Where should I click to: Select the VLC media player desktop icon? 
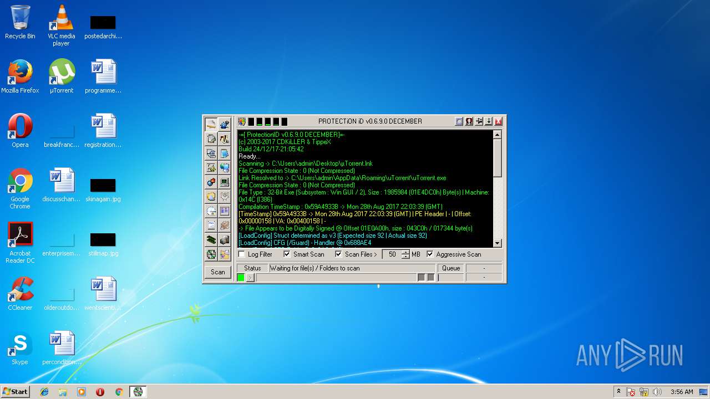(x=62, y=25)
